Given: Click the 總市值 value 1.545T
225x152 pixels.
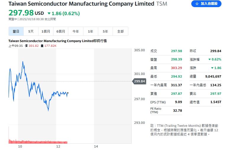Looking at the screenshot, I should tap(216, 102).
